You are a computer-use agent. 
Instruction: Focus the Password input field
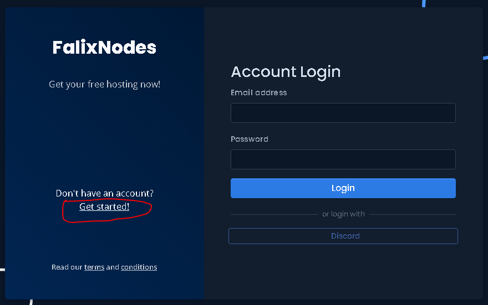point(343,159)
